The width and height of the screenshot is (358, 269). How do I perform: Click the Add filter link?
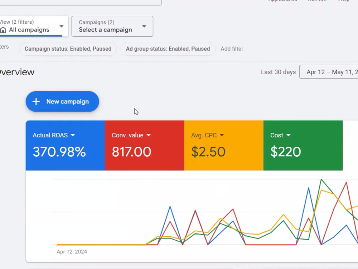(x=232, y=49)
